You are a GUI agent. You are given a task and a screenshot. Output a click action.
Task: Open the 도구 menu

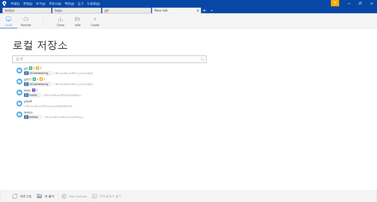(x=80, y=4)
